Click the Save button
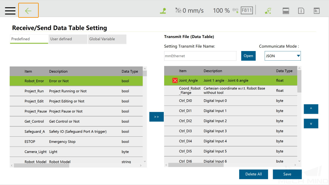The width and height of the screenshot is (329, 185). pos(287,174)
